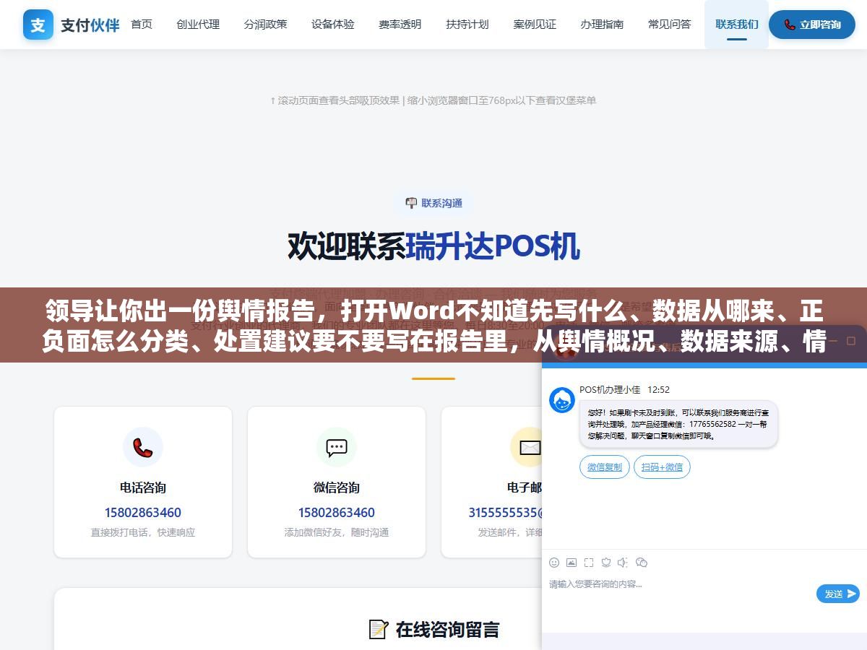This screenshot has width=867, height=650.
Task: Click the 扫码+微信 button in chat
Action: [x=663, y=467]
